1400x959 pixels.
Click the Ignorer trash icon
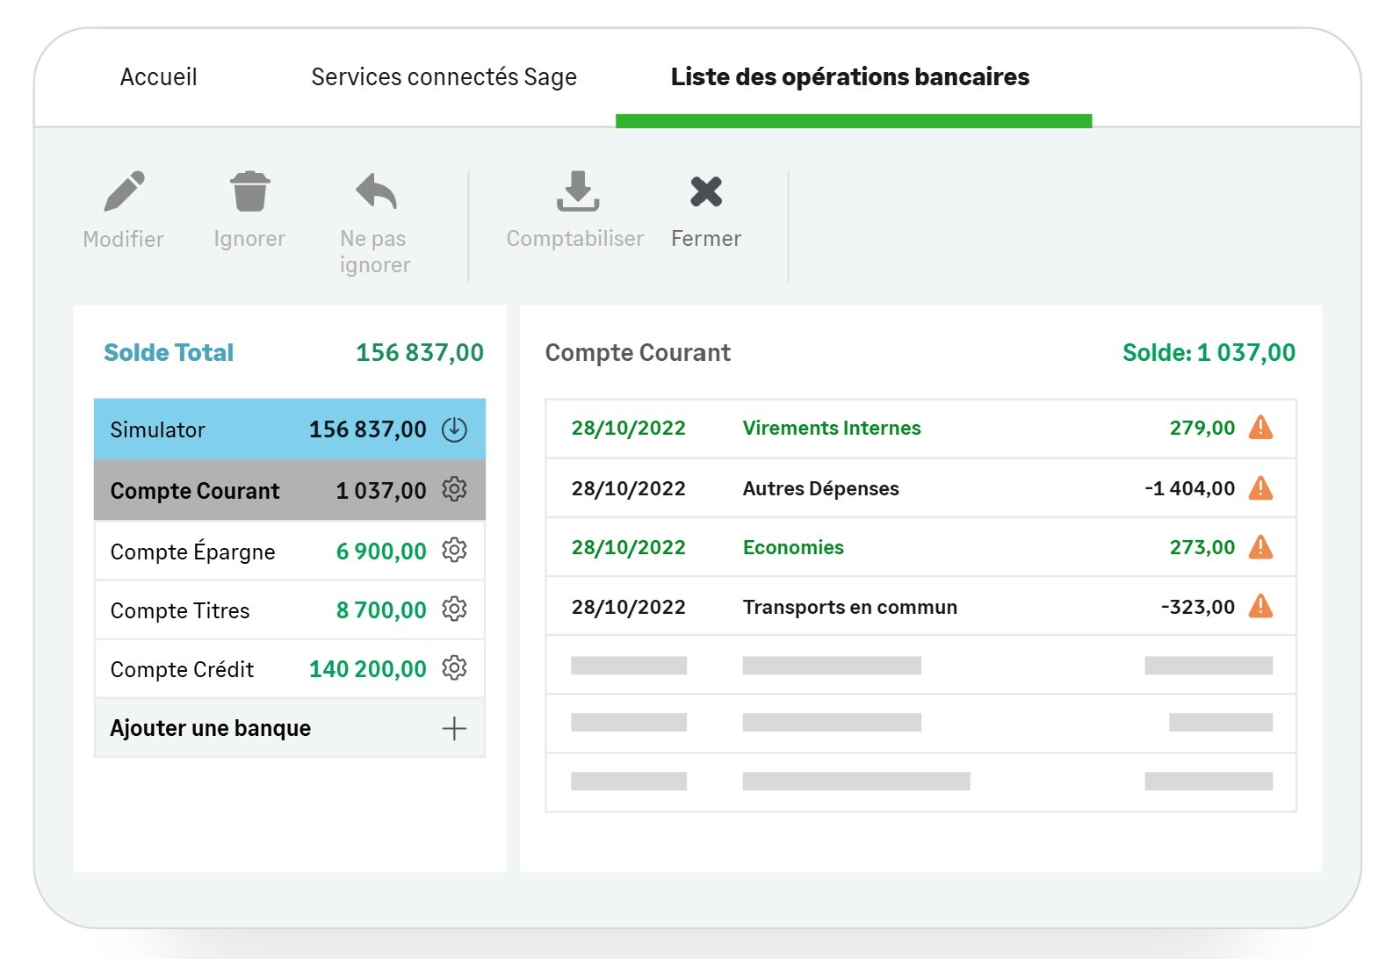249,191
